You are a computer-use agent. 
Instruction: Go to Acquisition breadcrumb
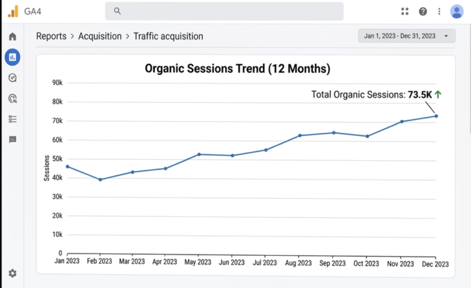100,36
